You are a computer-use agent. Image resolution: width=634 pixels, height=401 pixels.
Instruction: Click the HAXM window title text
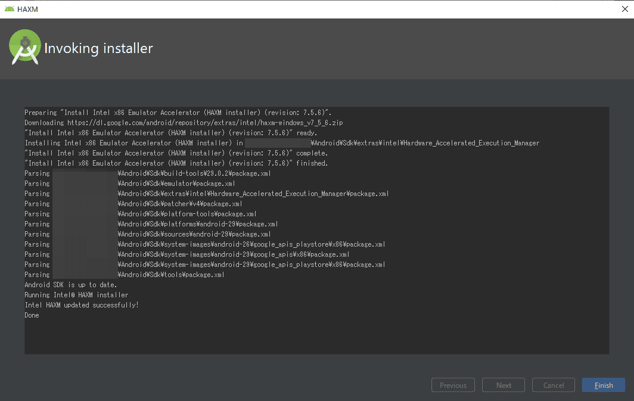click(x=27, y=10)
